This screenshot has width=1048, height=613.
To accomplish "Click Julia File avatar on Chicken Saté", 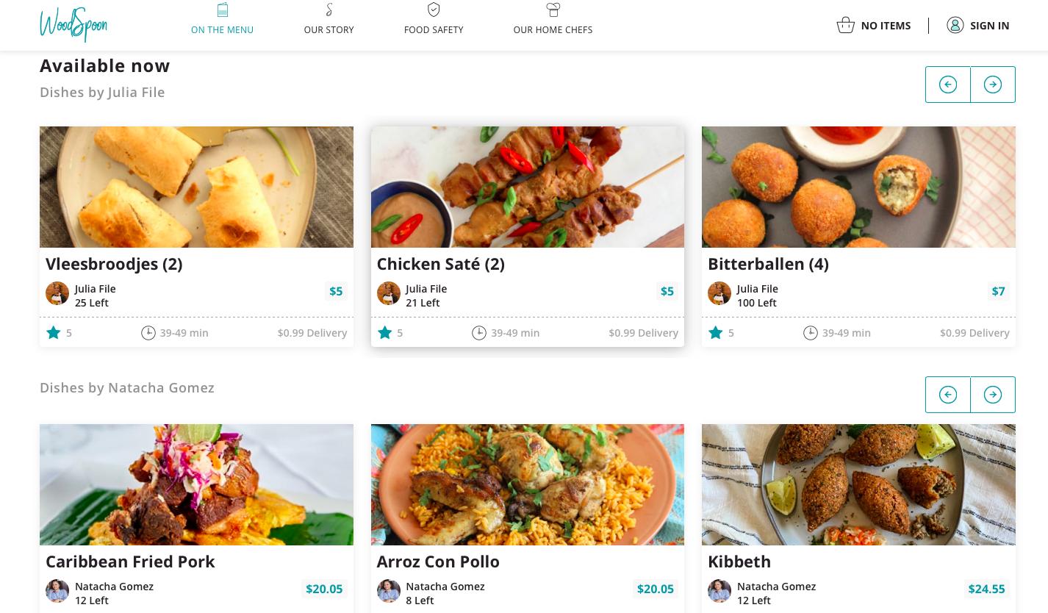I will [388, 293].
